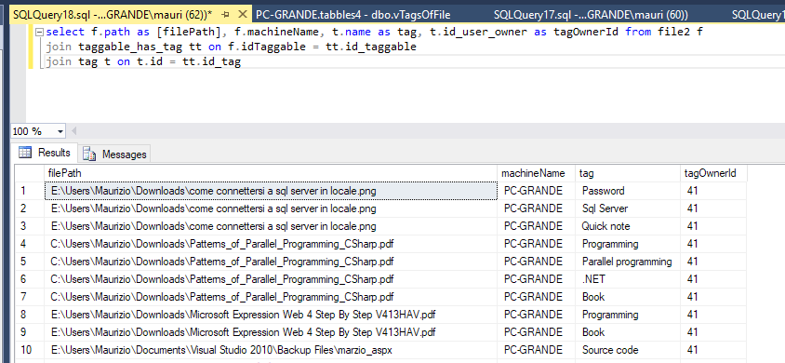Collapse the select statement outline box
The width and height of the screenshot is (785, 363).
(40, 33)
